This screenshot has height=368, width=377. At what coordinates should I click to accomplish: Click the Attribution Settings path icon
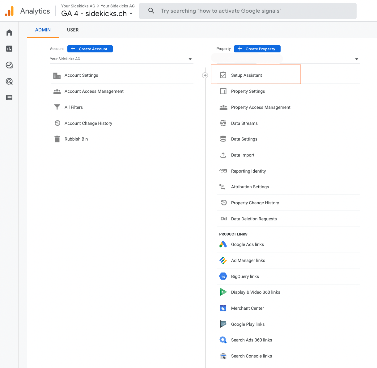(x=222, y=187)
